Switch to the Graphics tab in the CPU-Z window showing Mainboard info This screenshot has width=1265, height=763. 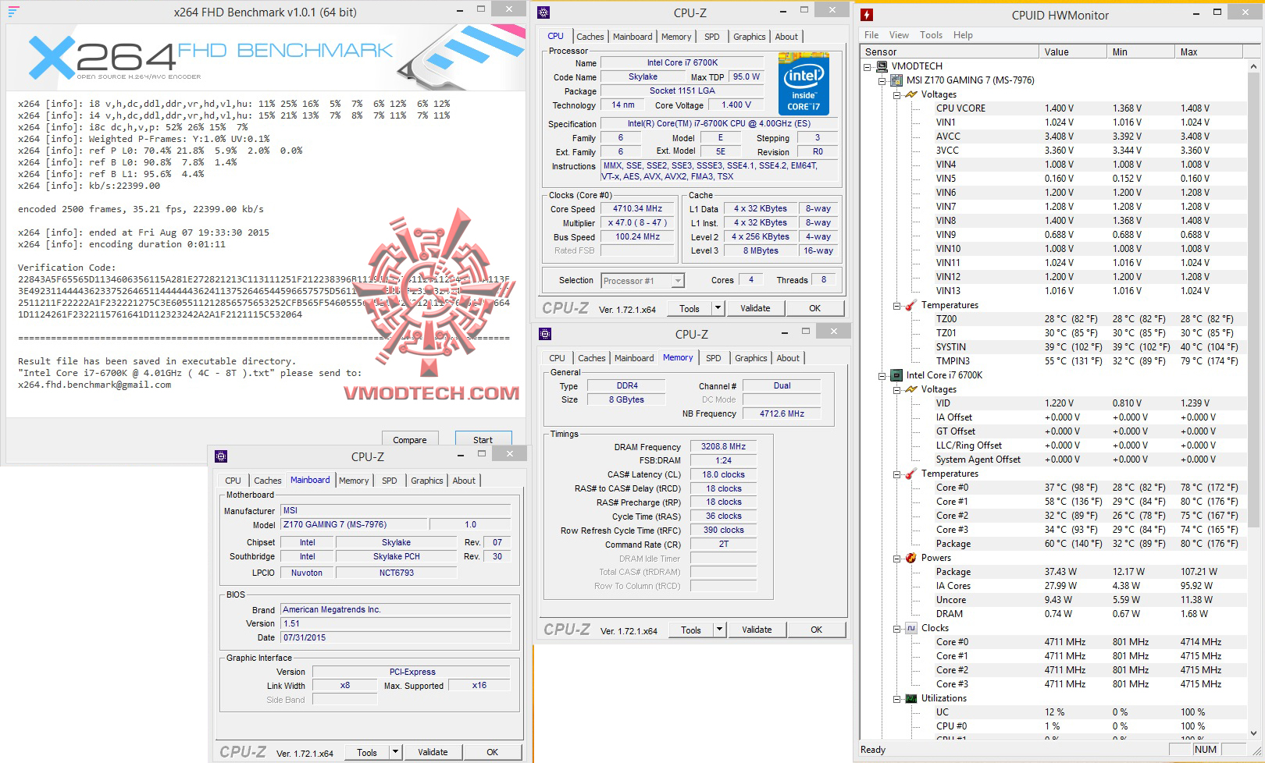coord(426,481)
